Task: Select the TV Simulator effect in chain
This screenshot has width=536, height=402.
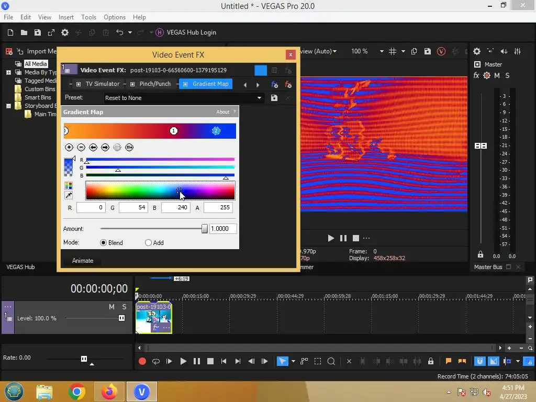Action: (98, 84)
